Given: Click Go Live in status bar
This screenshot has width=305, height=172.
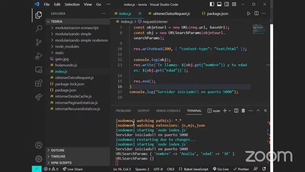Looking at the screenshot, I should pos(221,169).
